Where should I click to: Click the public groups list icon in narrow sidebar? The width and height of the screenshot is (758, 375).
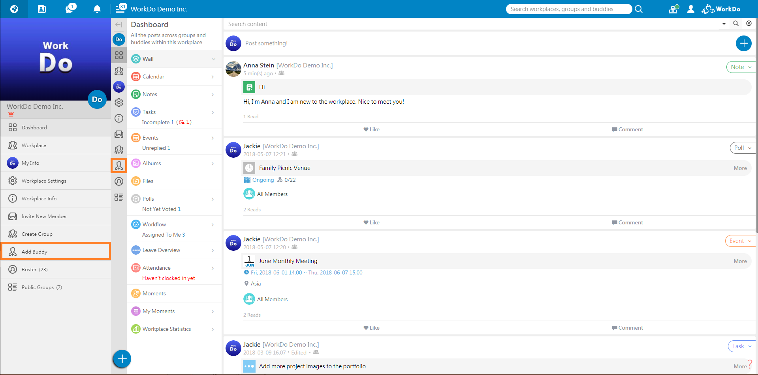coord(119,197)
